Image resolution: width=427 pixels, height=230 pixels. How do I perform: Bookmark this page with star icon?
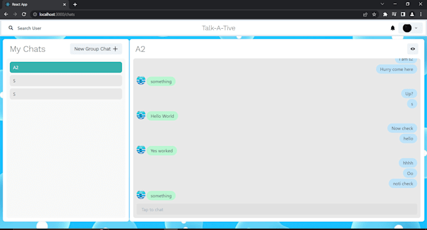pyautogui.click(x=374, y=14)
